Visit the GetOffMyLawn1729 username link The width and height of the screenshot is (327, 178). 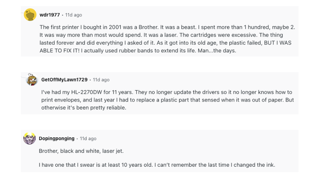(64, 80)
